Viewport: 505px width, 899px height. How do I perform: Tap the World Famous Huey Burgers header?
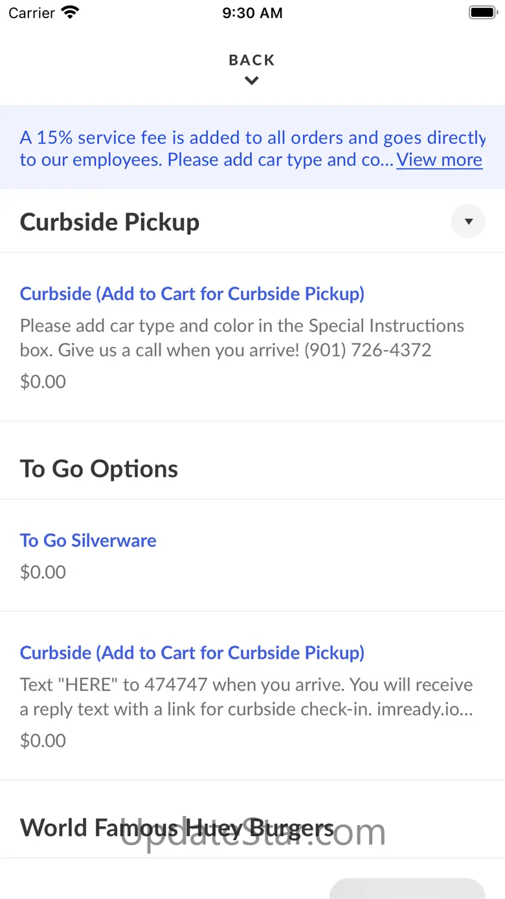(177, 828)
